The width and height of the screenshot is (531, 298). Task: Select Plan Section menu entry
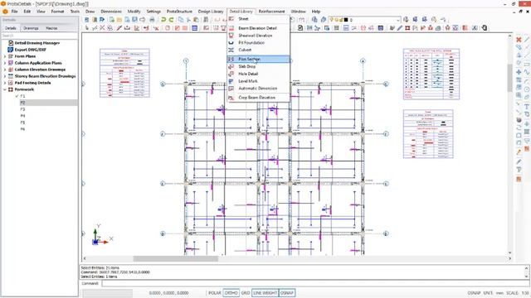258,59
